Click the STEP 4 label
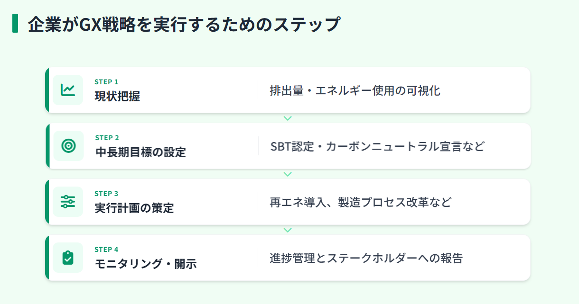This screenshot has height=304, width=579. pos(106,250)
